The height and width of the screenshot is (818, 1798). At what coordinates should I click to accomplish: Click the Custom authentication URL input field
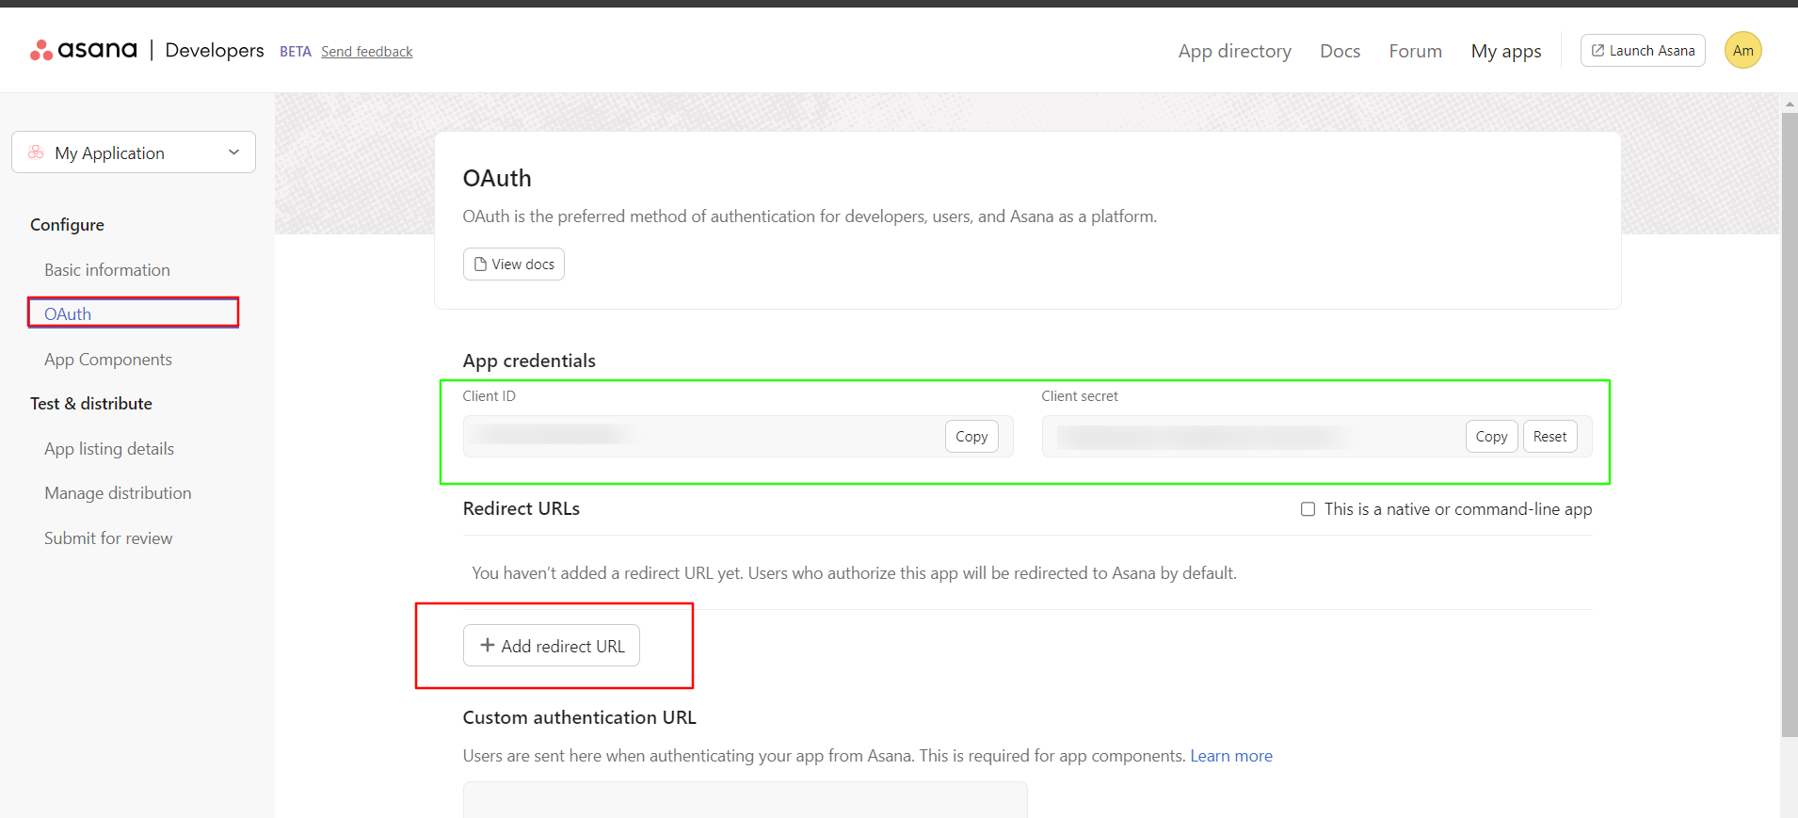click(744, 799)
